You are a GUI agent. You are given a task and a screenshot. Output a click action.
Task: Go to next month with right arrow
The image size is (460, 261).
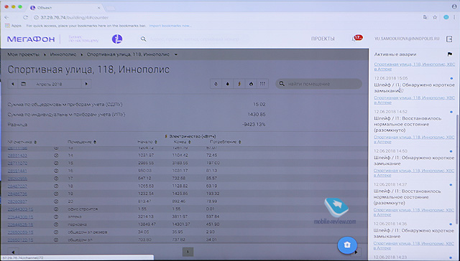click(86, 84)
